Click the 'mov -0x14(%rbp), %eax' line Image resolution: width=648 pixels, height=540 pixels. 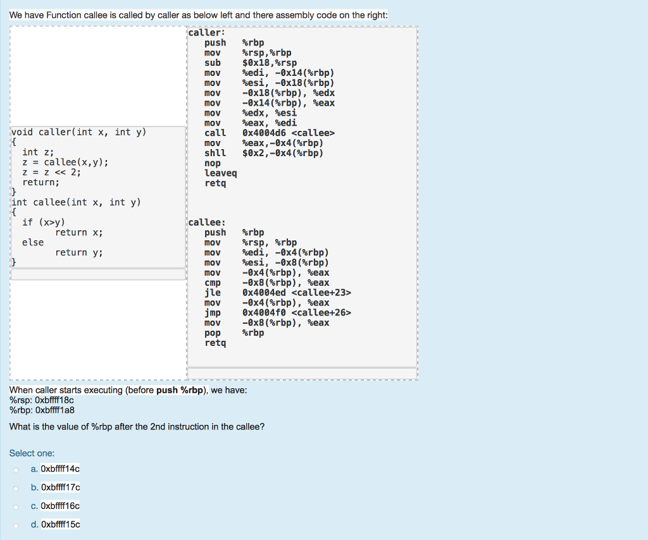pyautogui.click(x=270, y=103)
